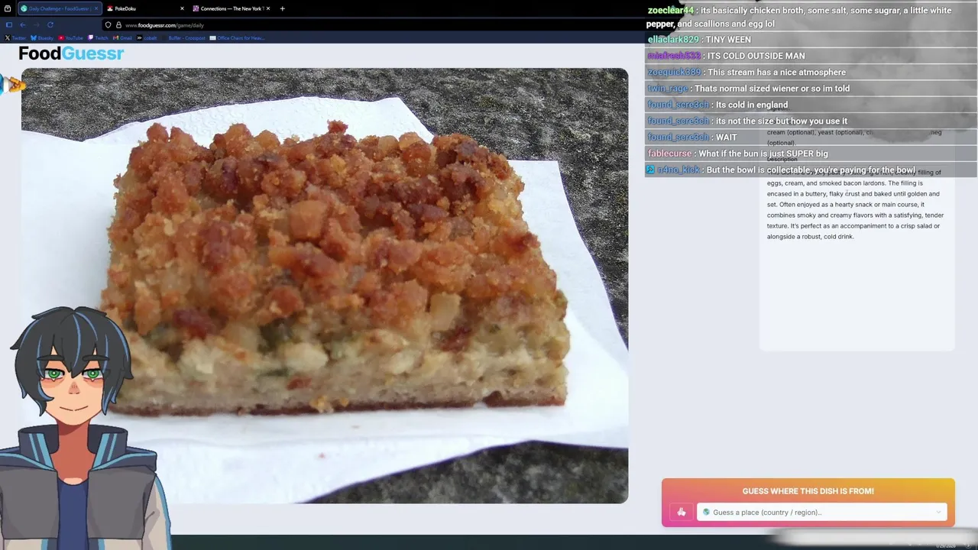
Task: Click the globe icon in guess field
Action: tap(706, 512)
